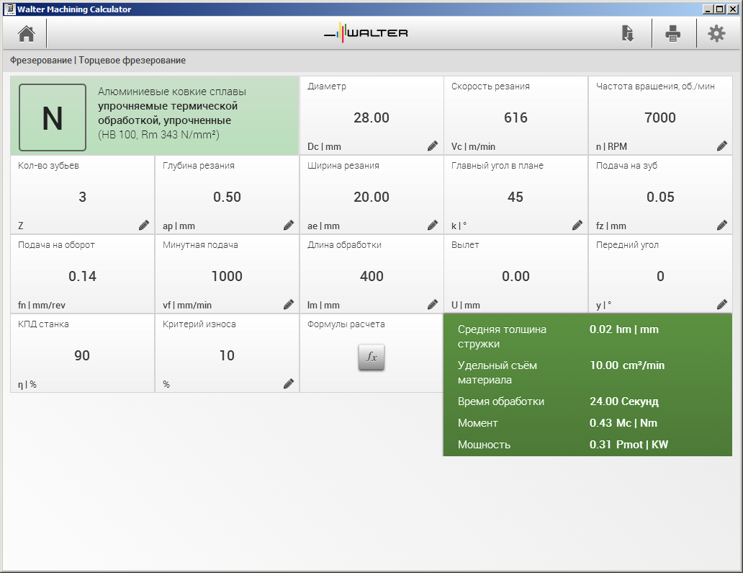Select the feed per tooth value 0.05

click(x=660, y=197)
